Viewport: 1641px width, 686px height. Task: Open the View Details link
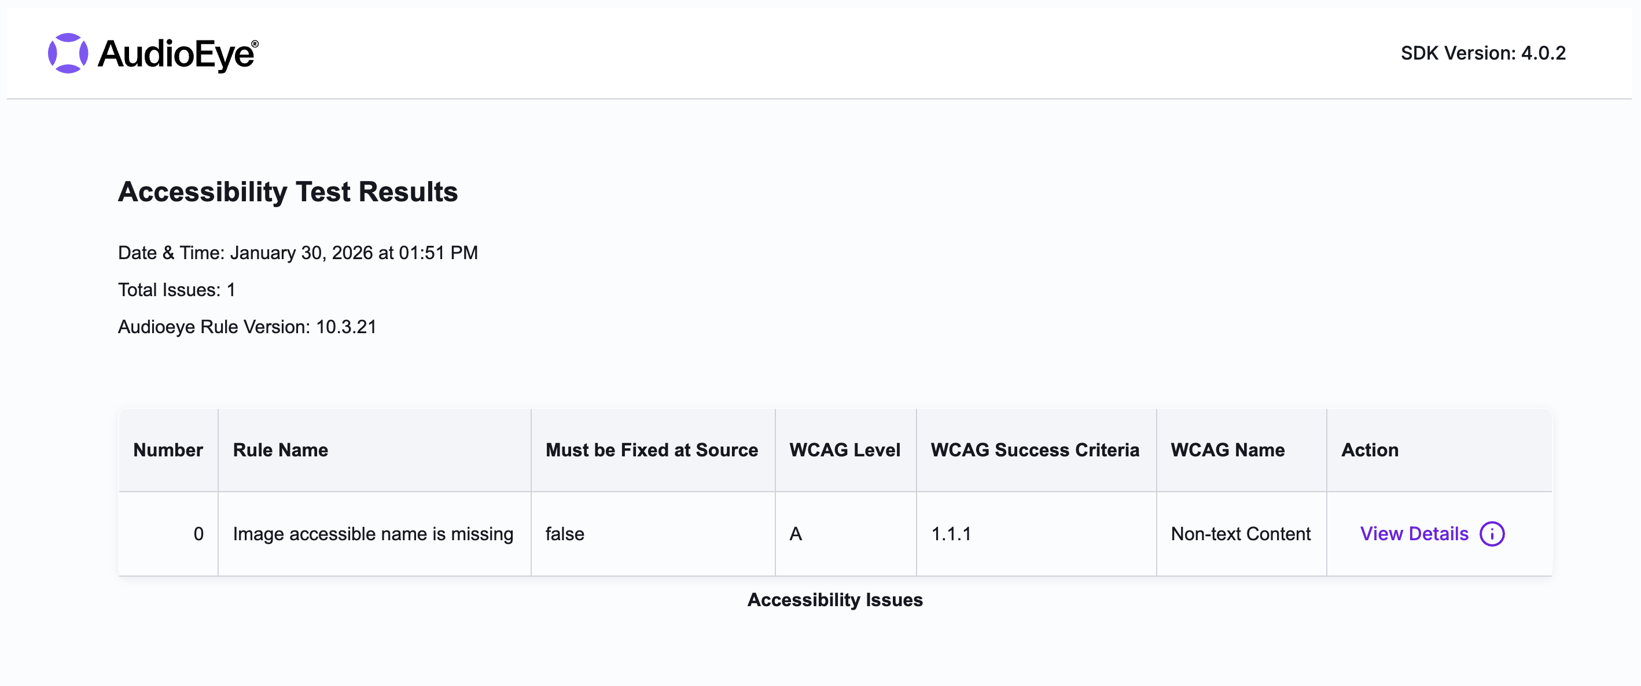[x=1415, y=534]
